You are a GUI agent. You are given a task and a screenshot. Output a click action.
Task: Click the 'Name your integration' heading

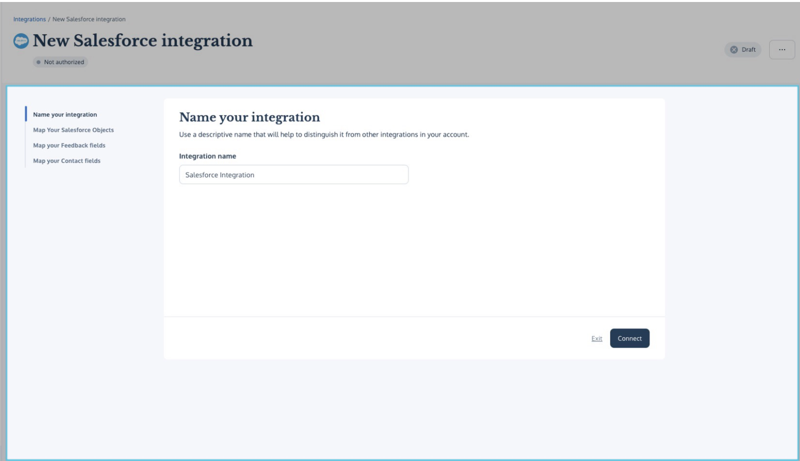point(249,117)
